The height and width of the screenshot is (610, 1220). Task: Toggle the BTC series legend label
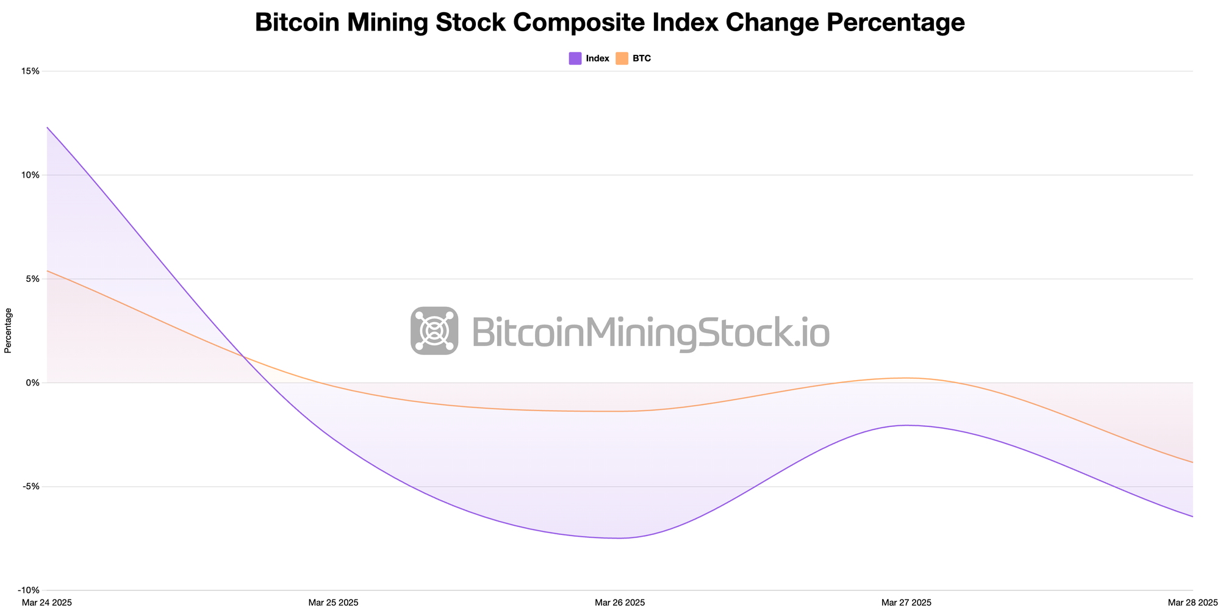click(642, 59)
